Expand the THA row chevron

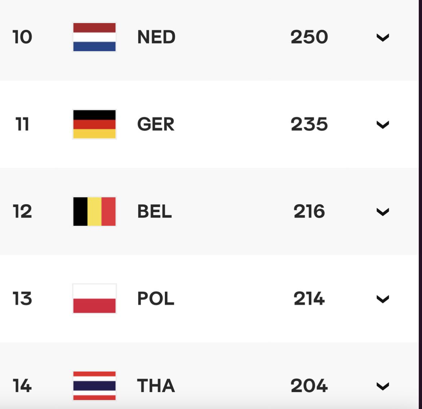(x=383, y=386)
